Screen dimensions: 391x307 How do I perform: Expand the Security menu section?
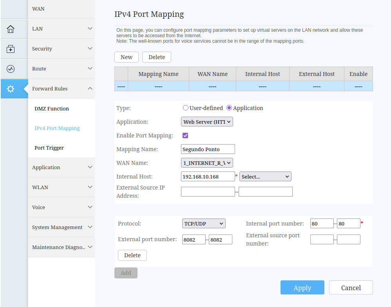(90, 49)
